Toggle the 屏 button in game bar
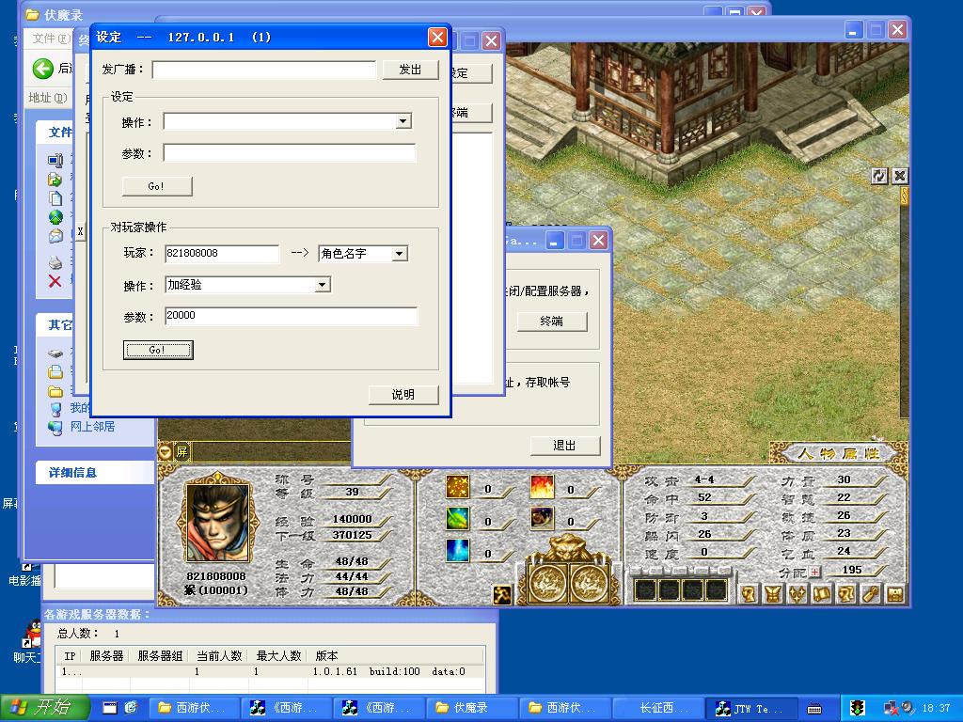This screenshot has height=722, width=963. tap(182, 452)
